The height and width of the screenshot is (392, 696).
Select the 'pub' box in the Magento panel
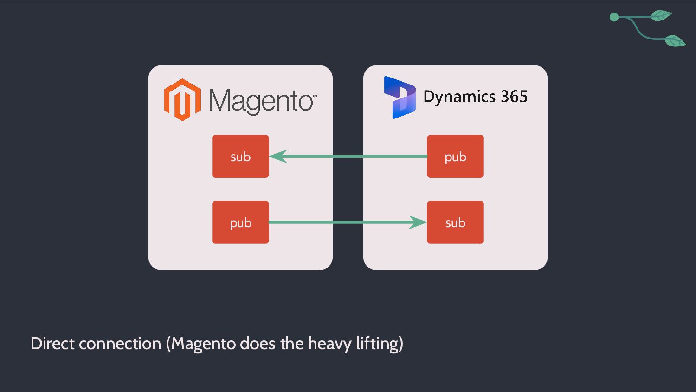[240, 222]
